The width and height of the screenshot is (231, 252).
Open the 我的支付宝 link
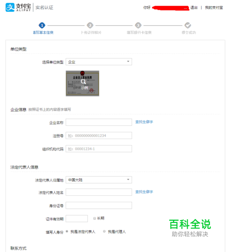click(x=214, y=7)
